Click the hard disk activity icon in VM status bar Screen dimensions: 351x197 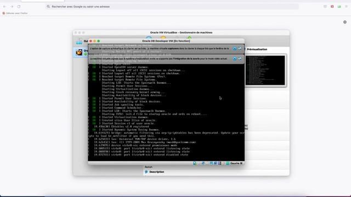click(x=195, y=164)
